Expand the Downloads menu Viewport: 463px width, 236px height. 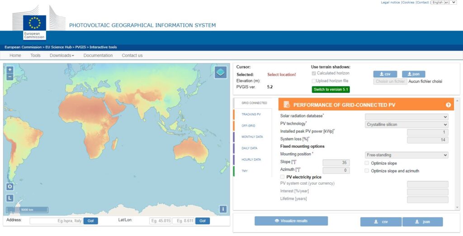click(x=61, y=55)
